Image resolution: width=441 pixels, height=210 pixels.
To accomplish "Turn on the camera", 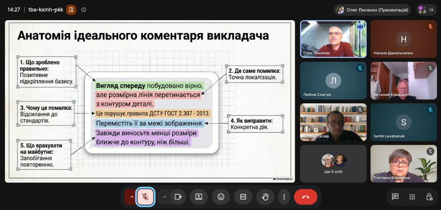I will point(178,197).
